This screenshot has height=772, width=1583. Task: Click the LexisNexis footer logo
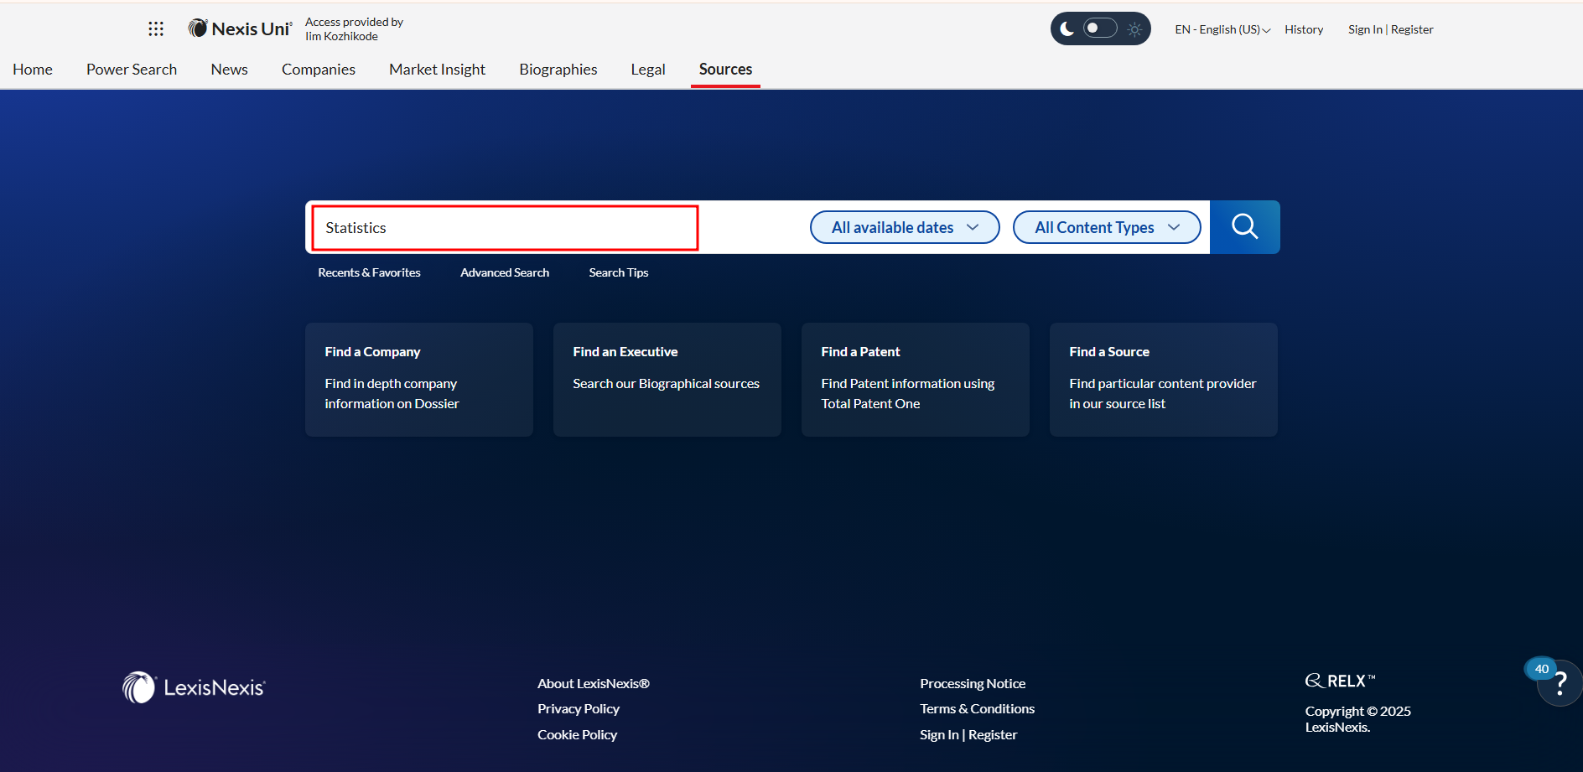194,687
